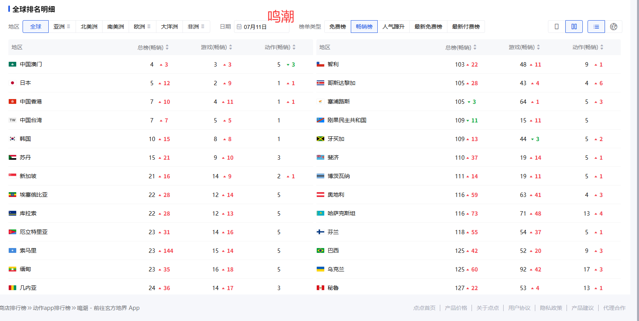This screenshot has height=321, width=639.
Task: Click the Brazil flag icon
Action: click(x=320, y=250)
